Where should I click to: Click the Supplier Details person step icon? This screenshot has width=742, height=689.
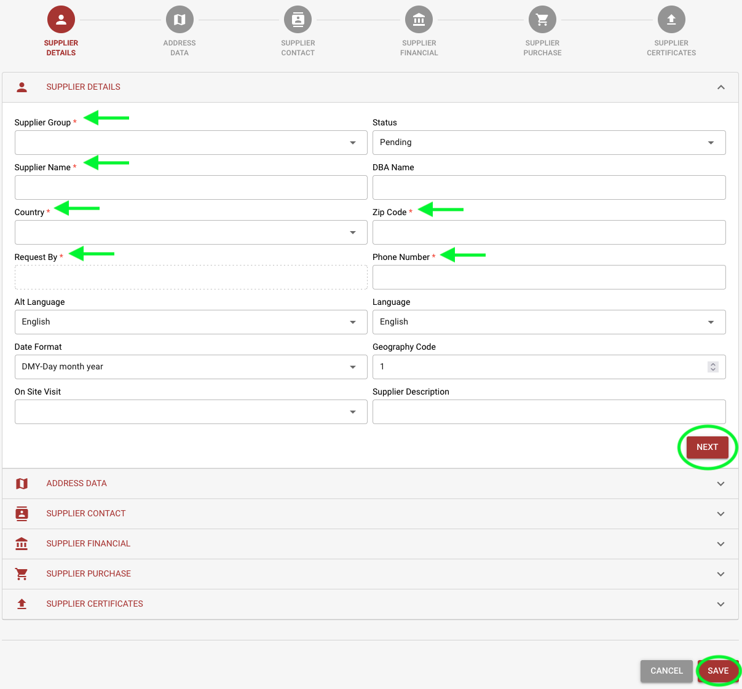coord(61,20)
